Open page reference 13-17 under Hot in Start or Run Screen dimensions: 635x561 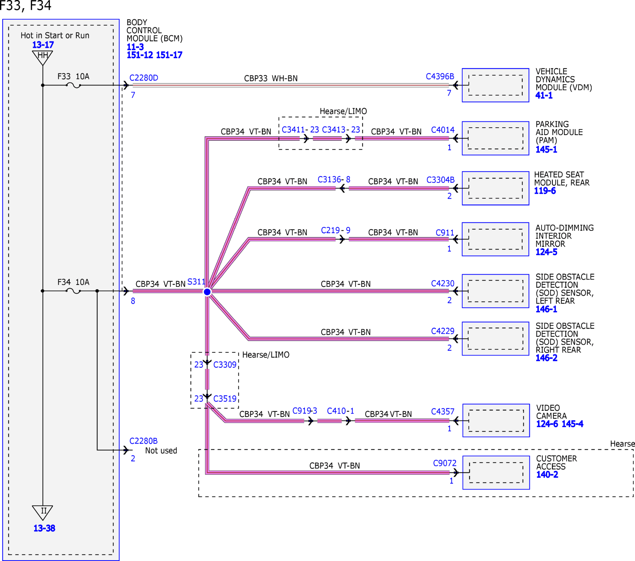click(x=43, y=45)
